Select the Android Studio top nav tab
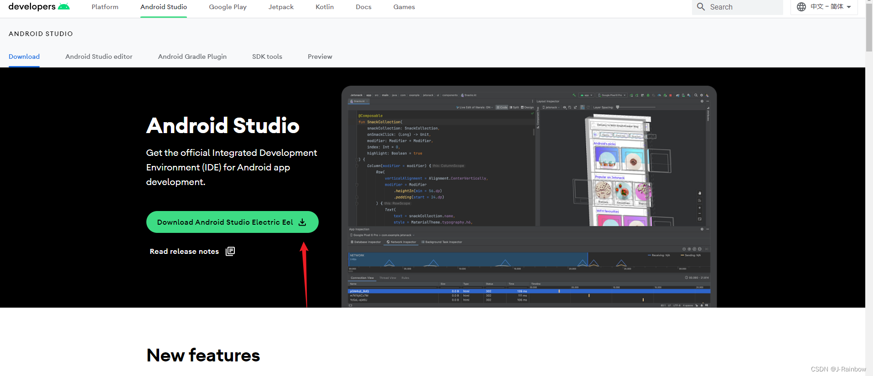Viewport: 873px width, 376px height. [164, 7]
